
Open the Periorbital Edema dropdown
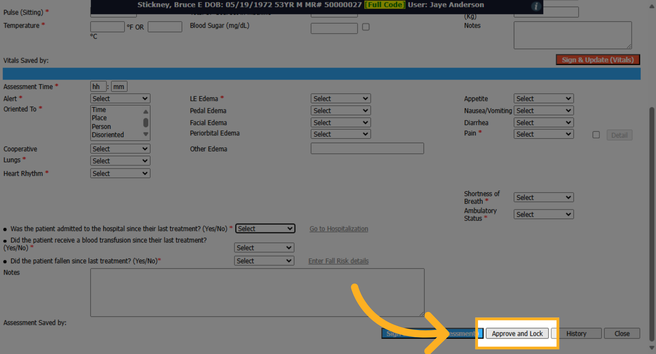[341, 134]
